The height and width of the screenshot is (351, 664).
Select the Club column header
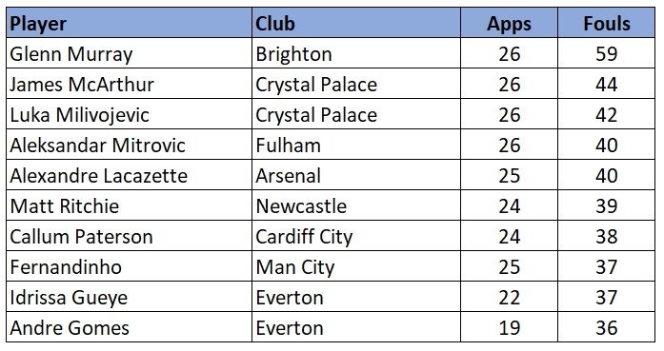[356, 23]
